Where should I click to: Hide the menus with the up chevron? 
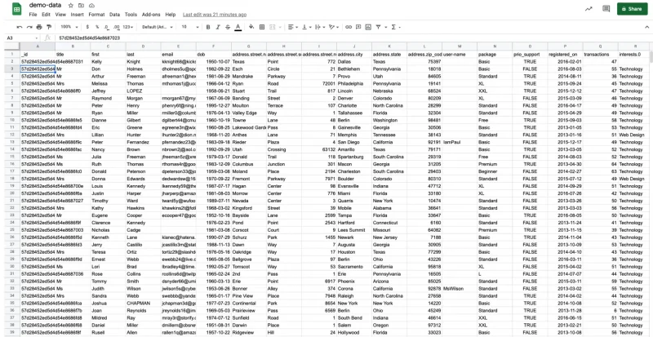[646, 27]
